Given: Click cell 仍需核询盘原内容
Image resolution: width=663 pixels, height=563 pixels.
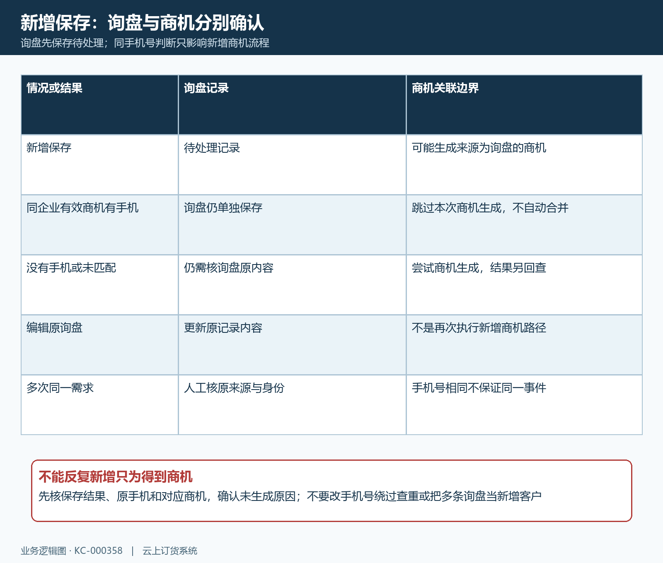Looking at the screenshot, I should coord(292,285).
